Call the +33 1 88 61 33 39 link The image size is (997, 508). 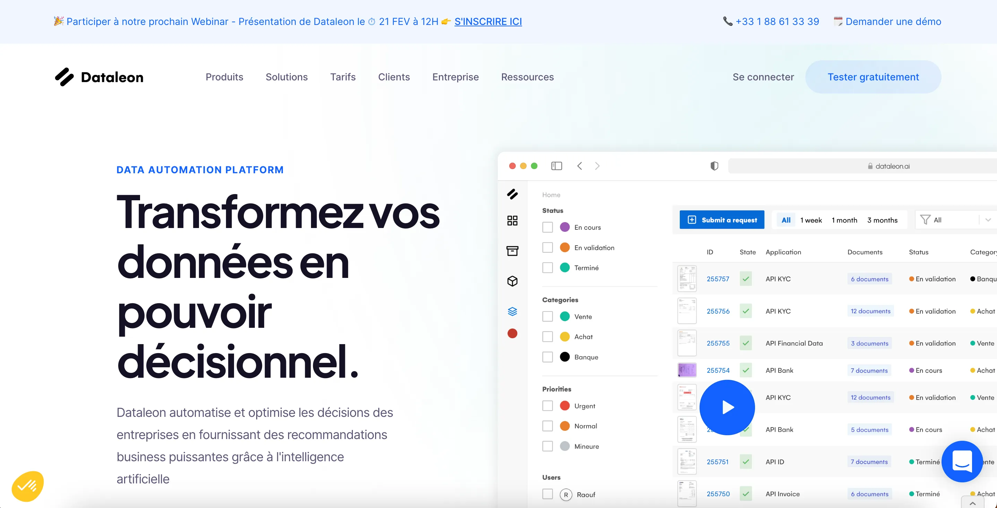click(777, 21)
